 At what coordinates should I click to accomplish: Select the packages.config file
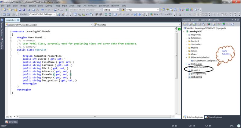click(x=199, y=74)
